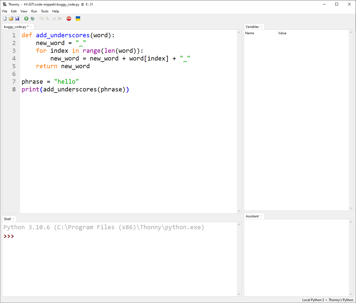Click the Resume debugging icon
356x303 pixels.
(x=60, y=19)
